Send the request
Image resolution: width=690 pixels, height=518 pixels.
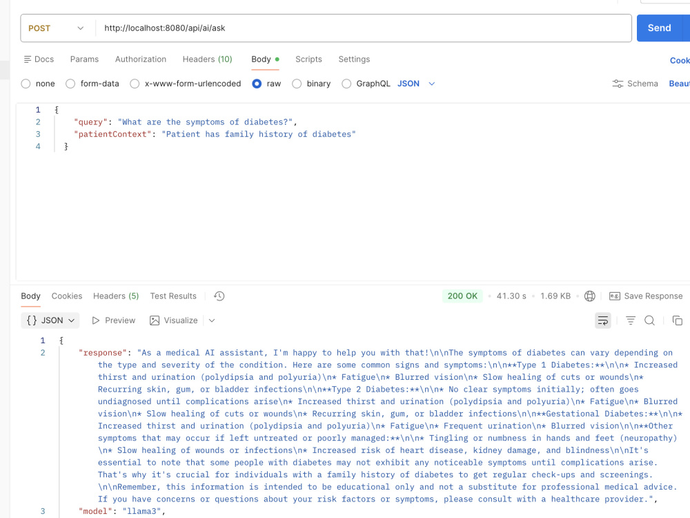[659, 28]
